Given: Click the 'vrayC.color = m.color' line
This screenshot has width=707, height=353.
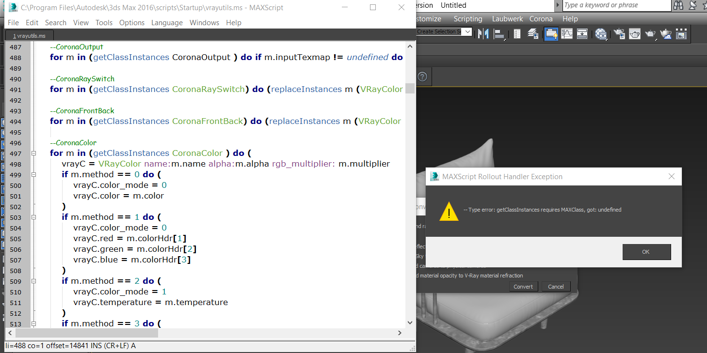Looking at the screenshot, I should pos(118,196).
